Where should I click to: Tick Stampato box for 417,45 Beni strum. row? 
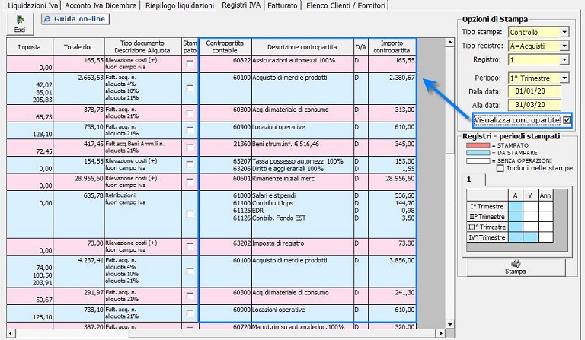[190, 147]
